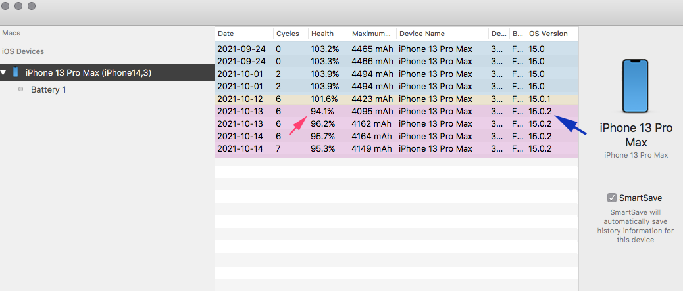Select the 4164 mAh capacity cell

pos(372,136)
